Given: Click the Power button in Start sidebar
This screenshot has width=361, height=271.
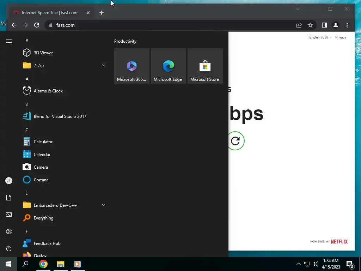Looking at the screenshot, I should tap(9, 248).
